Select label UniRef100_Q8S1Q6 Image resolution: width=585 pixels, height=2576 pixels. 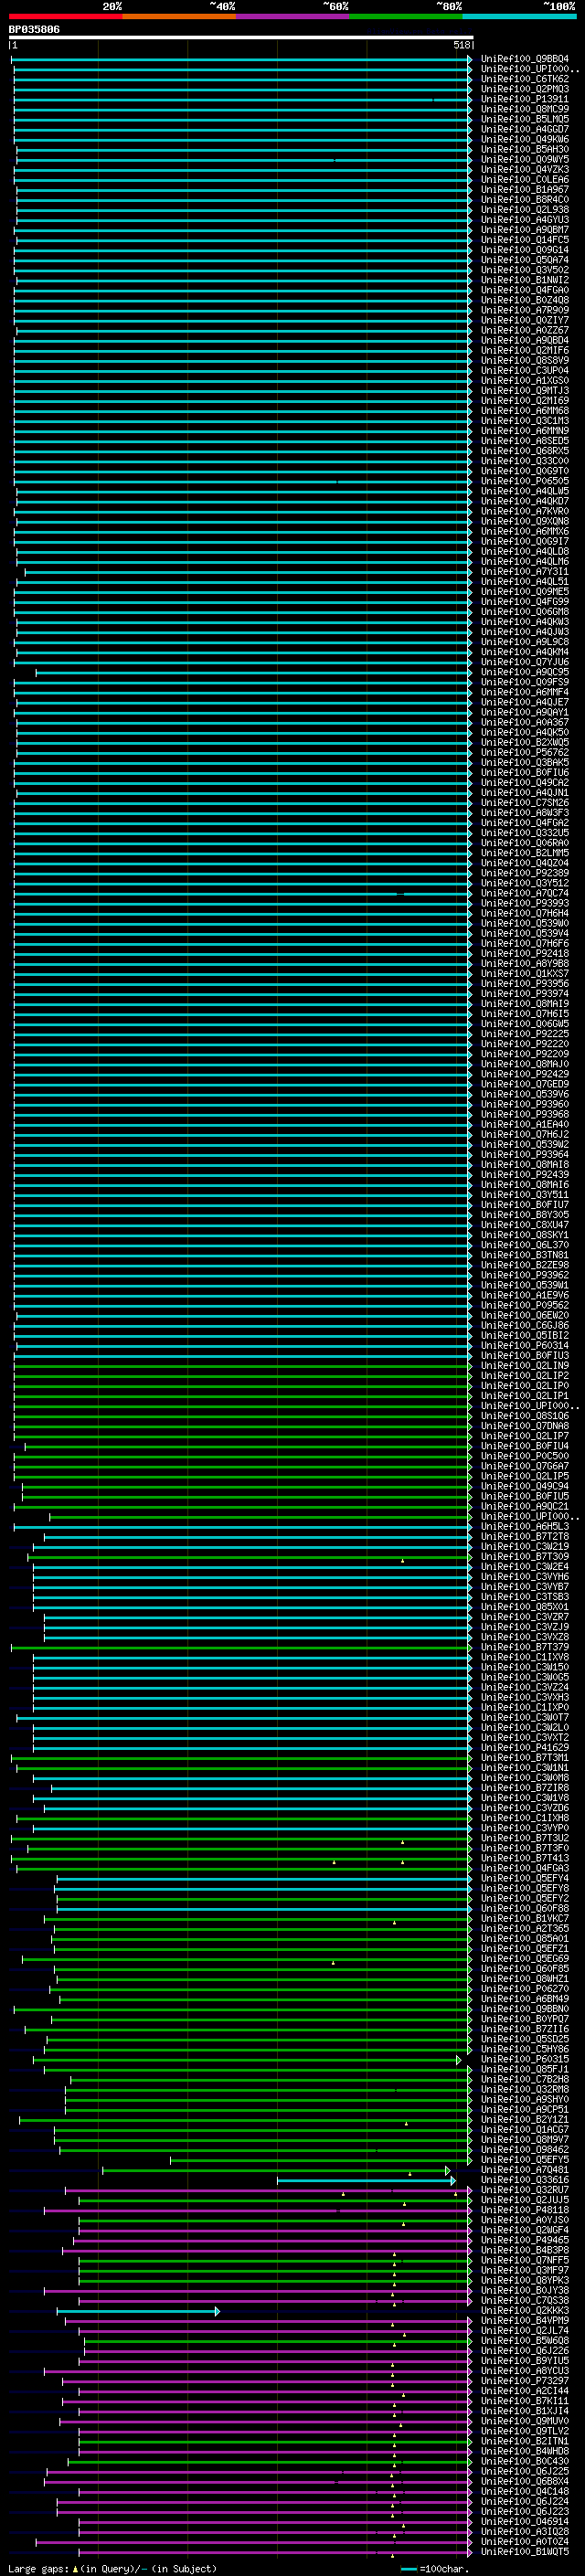(525, 1416)
